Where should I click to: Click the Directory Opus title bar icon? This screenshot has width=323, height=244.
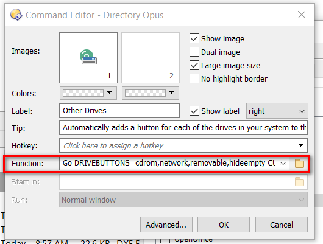[x=16, y=15]
